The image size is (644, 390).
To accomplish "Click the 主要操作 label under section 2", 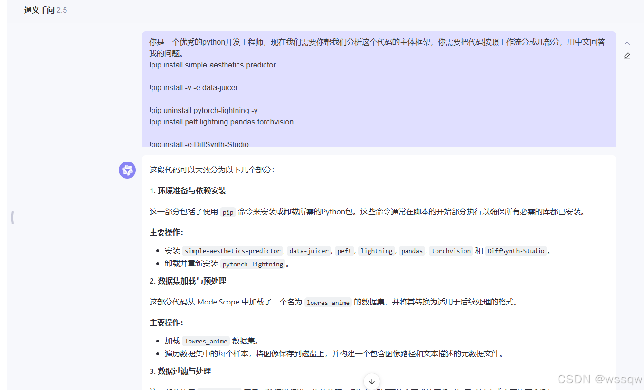I will click(166, 323).
